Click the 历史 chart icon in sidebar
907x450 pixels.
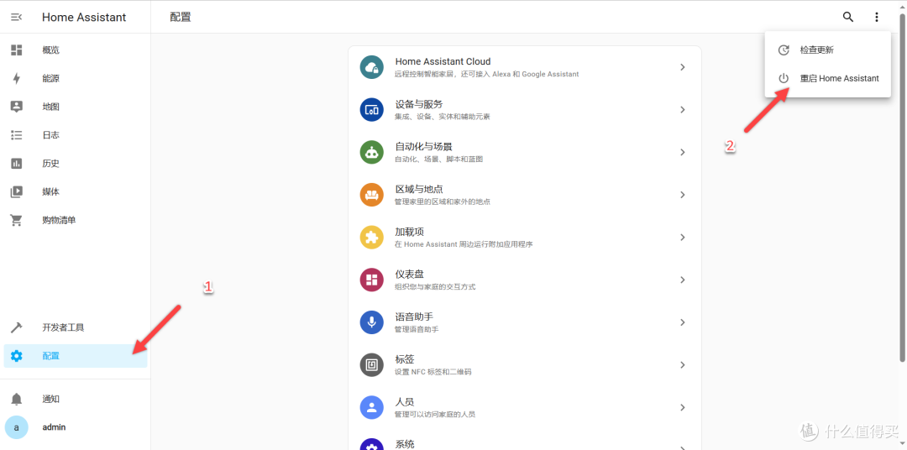[x=16, y=163]
